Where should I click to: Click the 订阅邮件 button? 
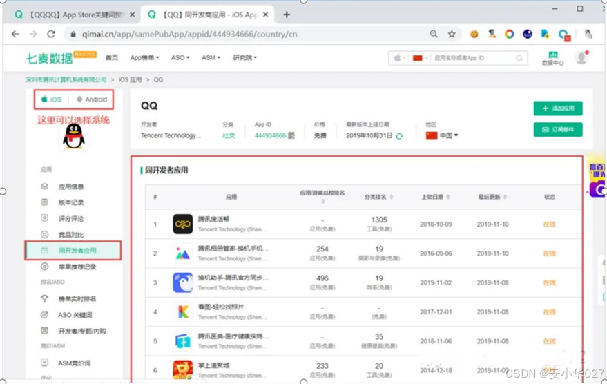[558, 130]
